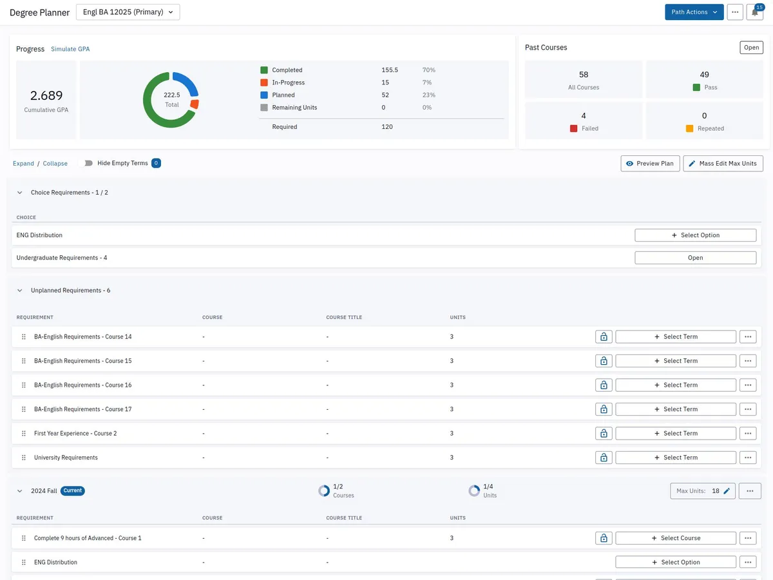Click the drag handle for First Year Experience Course 2
The image size is (773, 580).
point(24,433)
